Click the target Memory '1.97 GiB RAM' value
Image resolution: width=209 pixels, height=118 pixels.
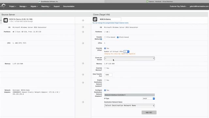click(x=109, y=64)
